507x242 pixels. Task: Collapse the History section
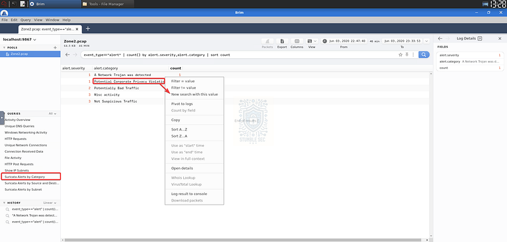pos(4,203)
